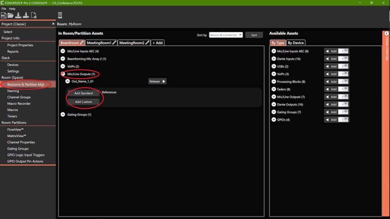390x219 pixels.
Task: Select the By Device tab
Action: (296, 43)
